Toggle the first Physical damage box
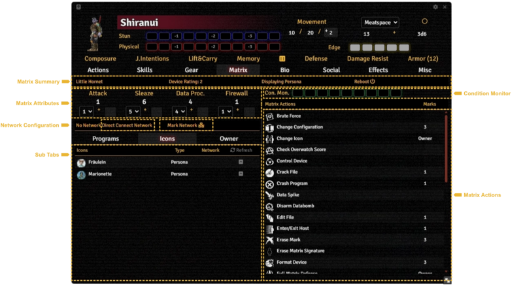The image size is (523, 286). (151, 47)
